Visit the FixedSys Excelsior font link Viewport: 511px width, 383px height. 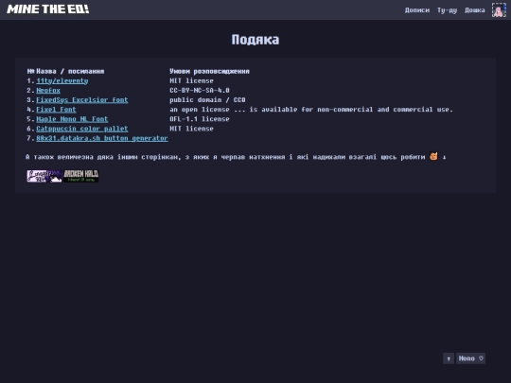(82, 100)
